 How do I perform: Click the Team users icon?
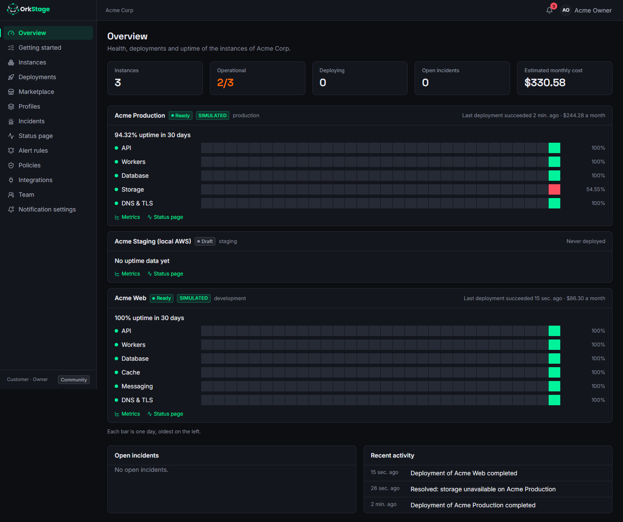coord(11,195)
